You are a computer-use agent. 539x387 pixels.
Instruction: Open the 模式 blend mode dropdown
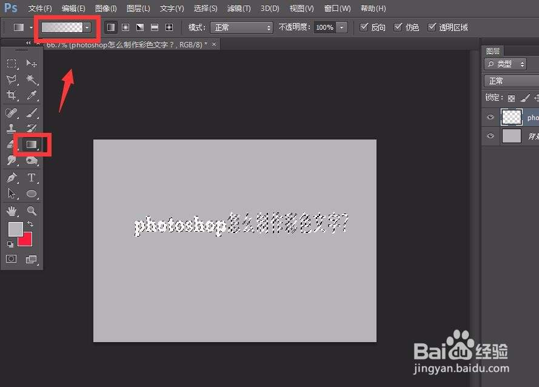tap(242, 27)
